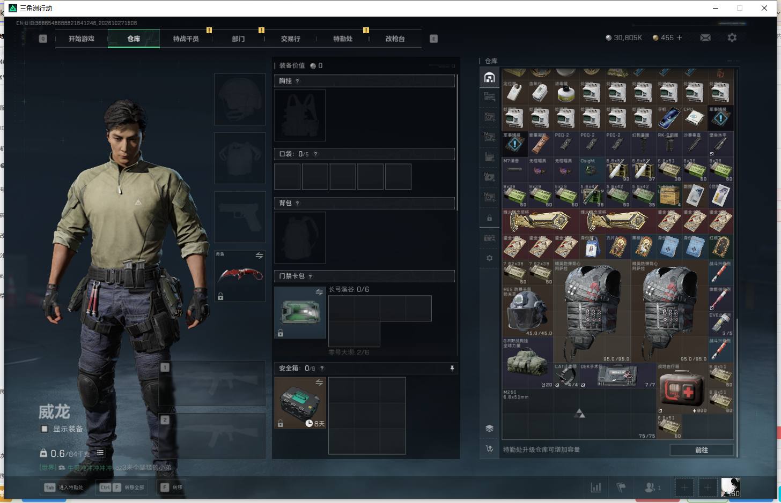Select main warehouse icon in sidebar
Screen dimensions: 781x503
tap(489, 78)
